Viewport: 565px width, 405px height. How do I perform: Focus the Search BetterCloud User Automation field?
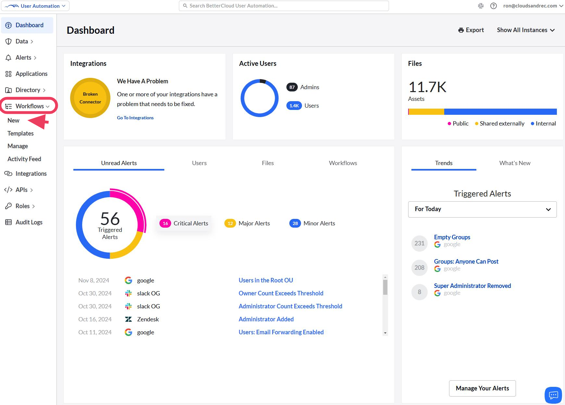[x=284, y=6]
